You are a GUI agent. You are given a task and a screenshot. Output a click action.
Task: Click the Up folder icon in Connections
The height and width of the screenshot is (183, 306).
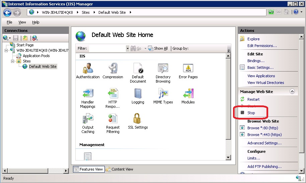[25, 38]
